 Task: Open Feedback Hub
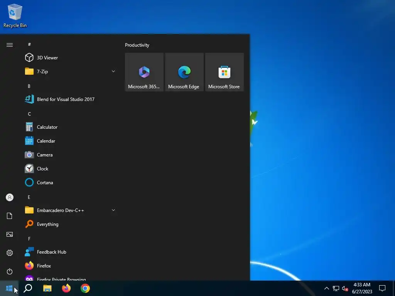coord(71,252)
